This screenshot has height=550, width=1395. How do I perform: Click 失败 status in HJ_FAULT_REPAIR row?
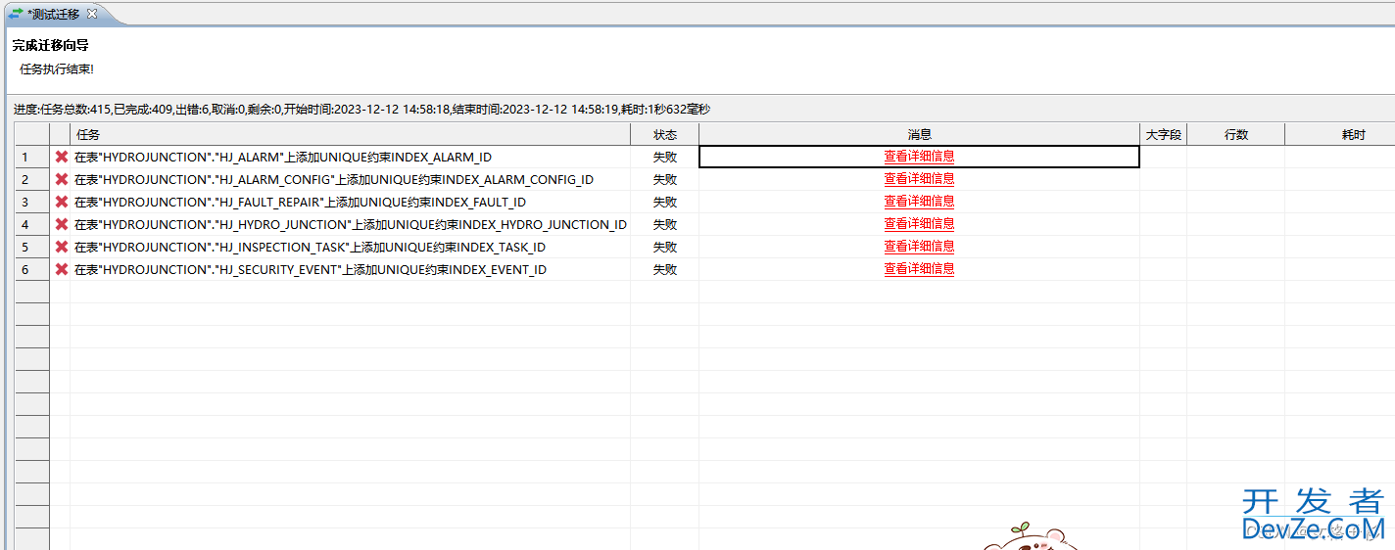click(x=665, y=202)
